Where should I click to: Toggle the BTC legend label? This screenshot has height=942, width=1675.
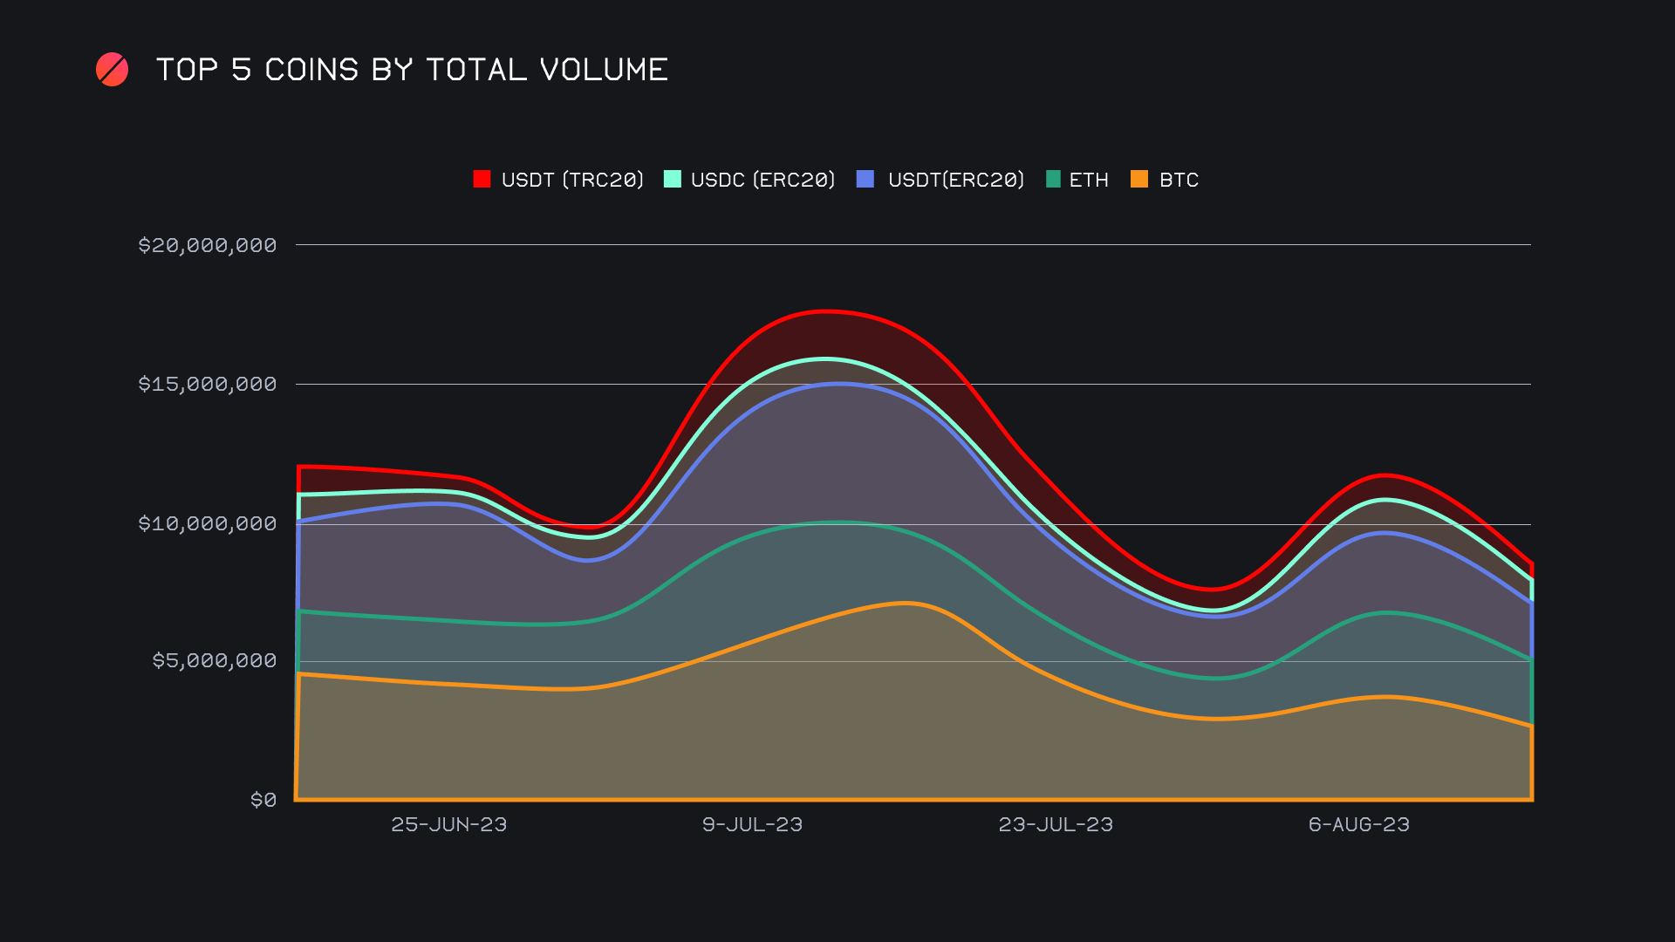click(x=1179, y=180)
